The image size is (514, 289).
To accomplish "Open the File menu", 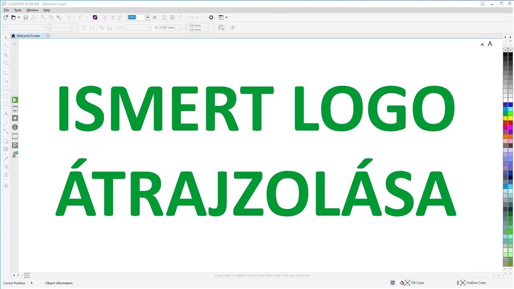I will 6,10.
